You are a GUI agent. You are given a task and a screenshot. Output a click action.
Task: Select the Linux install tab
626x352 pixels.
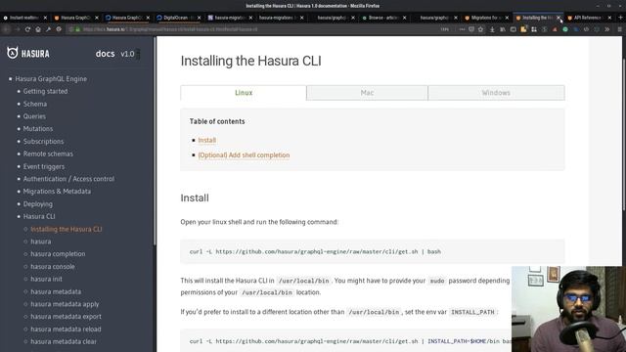(x=244, y=93)
